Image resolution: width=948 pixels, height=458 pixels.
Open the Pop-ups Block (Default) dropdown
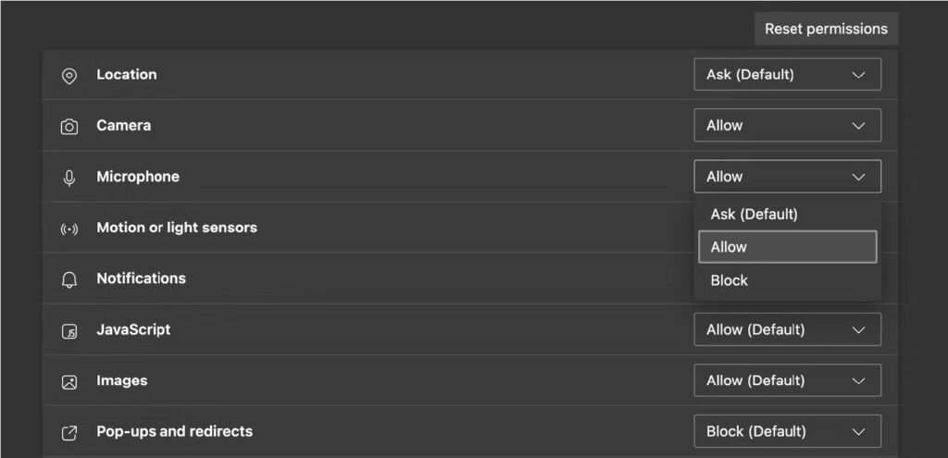(x=787, y=431)
